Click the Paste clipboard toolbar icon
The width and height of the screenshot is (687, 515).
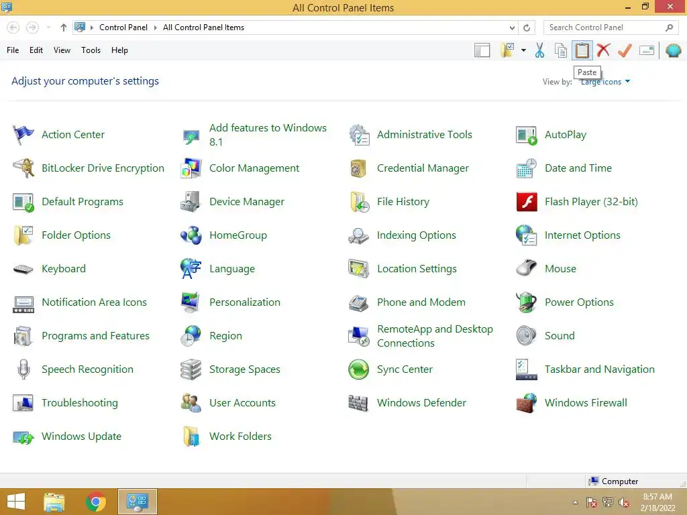point(582,50)
